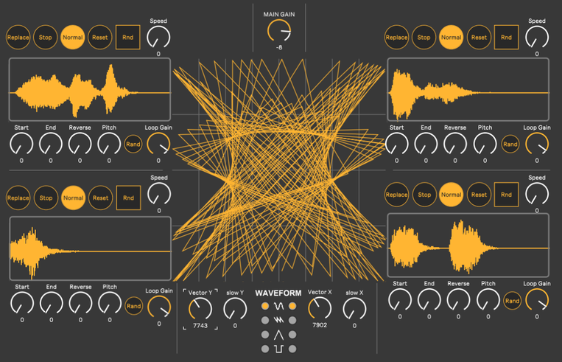Viewport: 562px width, 362px height.
Task: Click the Reverse knob in top-right sampler
Action: tap(455, 145)
